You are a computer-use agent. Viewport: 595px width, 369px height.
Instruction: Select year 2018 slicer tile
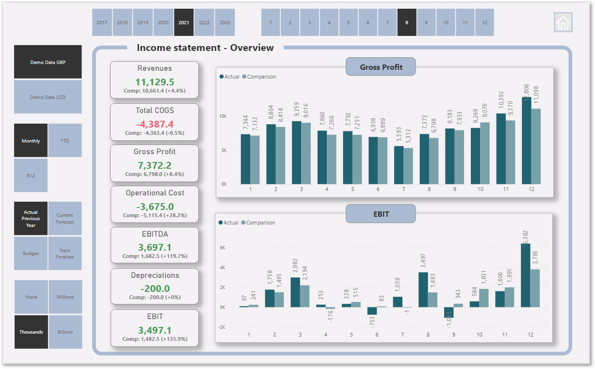(123, 22)
